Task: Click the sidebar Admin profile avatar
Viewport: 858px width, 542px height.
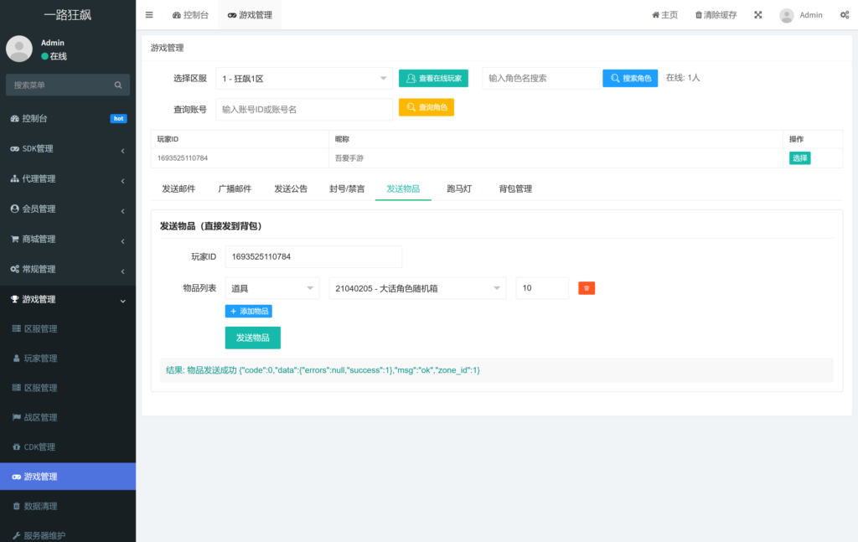Action: (x=19, y=49)
